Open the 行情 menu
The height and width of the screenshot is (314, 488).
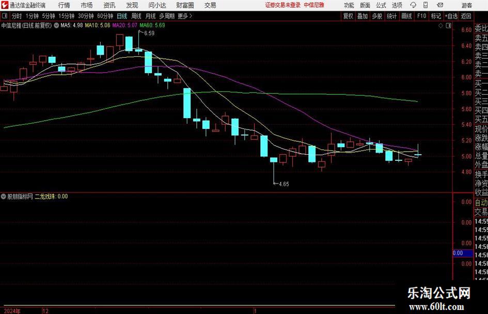pos(64,5)
